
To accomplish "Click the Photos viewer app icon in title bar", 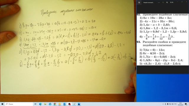I will pyautogui.click(x=139, y=2).
